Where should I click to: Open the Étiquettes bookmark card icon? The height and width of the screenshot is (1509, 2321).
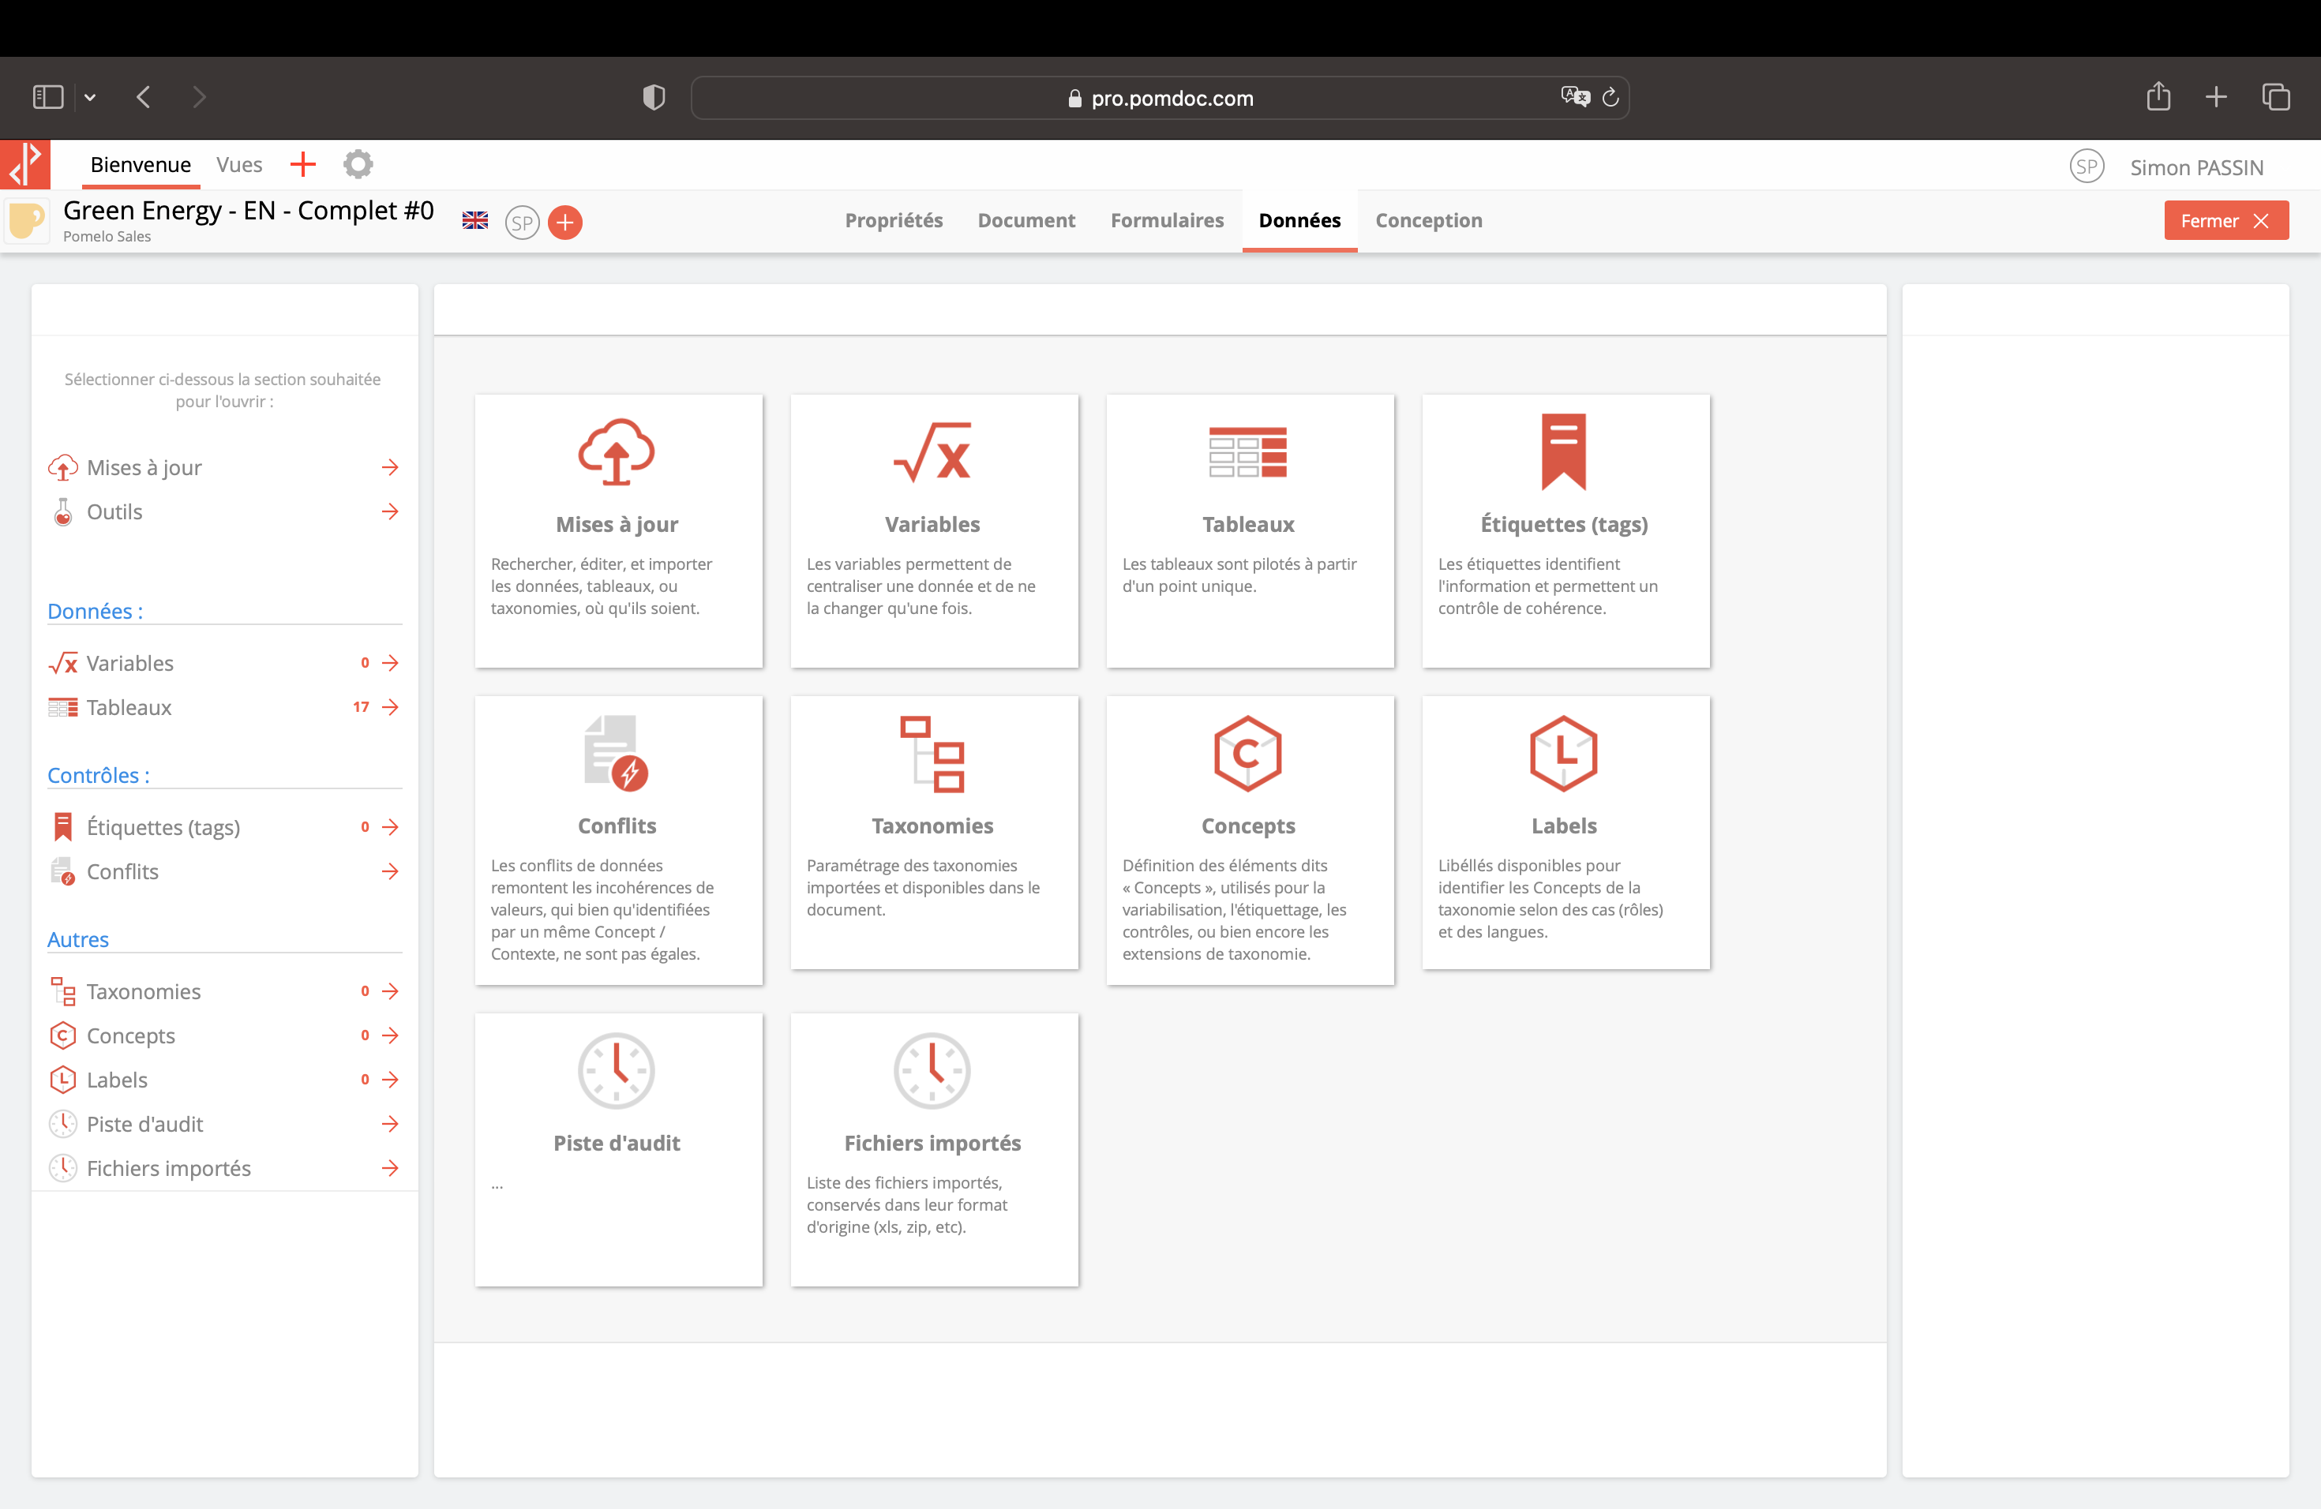1563,452
